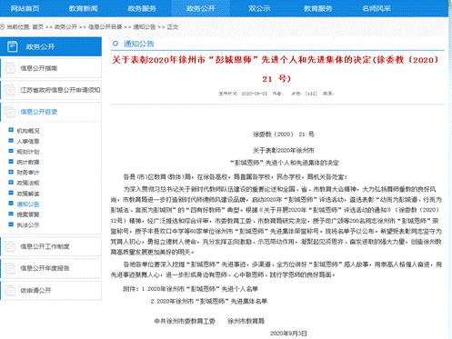
Task: Expand the 机构概况 tree node
Action: [11, 130]
